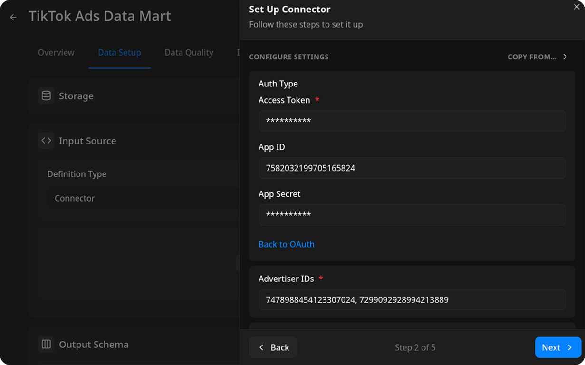Select the Input Source section heading

point(87,141)
